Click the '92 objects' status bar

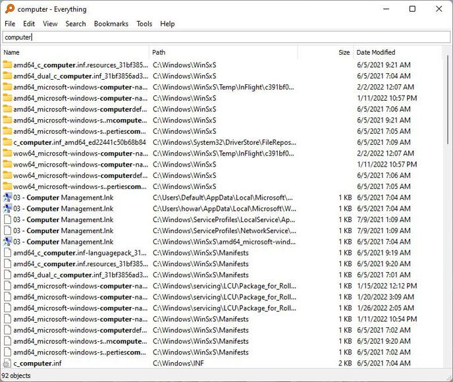pyautogui.click(x=18, y=376)
